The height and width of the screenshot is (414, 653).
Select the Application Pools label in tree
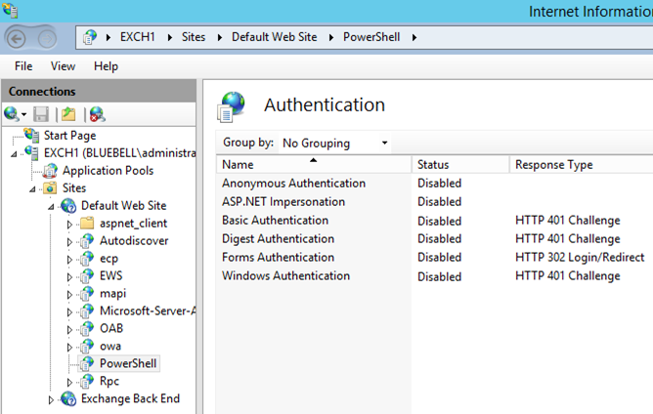click(x=109, y=171)
